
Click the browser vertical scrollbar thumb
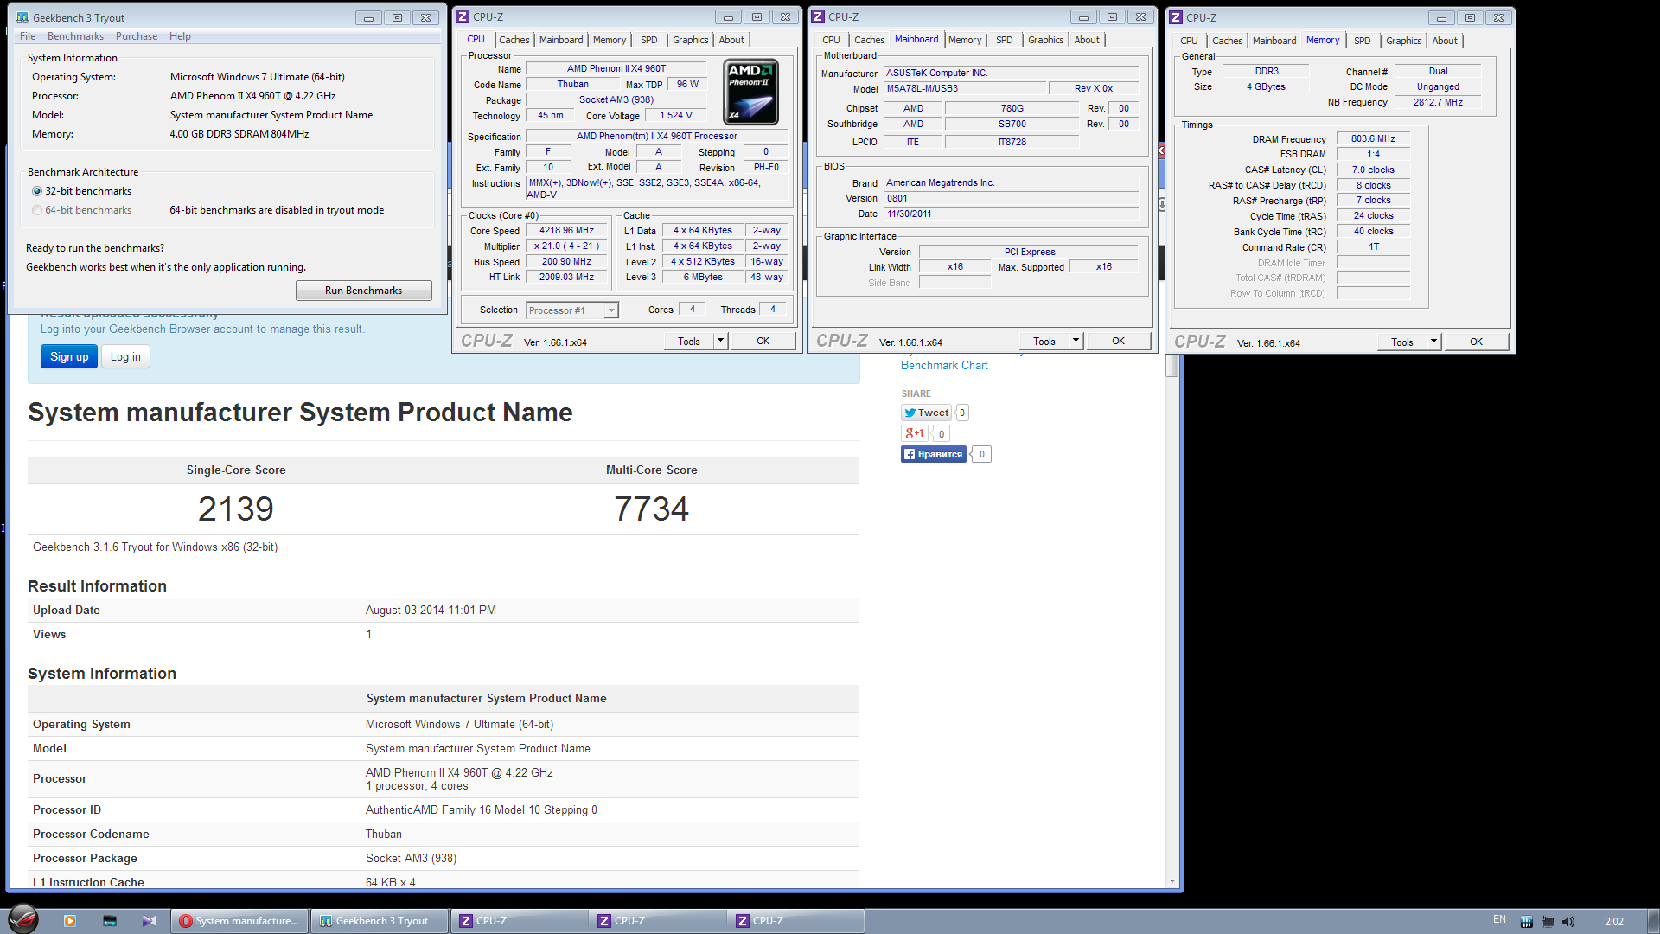(x=1172, y=366)
